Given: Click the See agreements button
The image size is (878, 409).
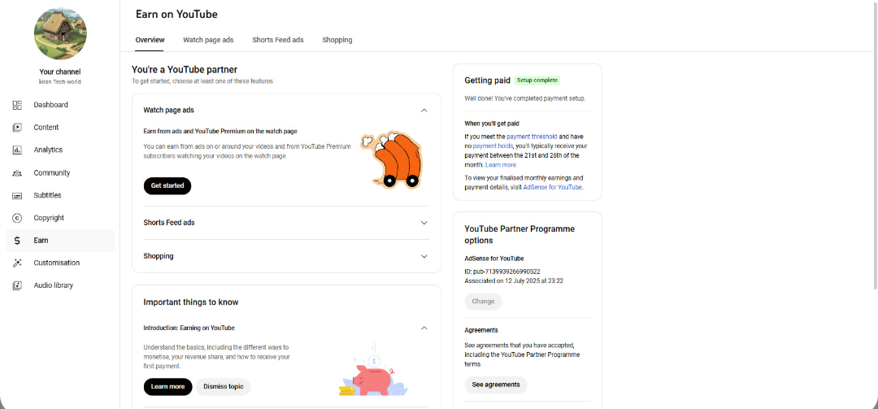Looking at the screenshot, I should pyautogui.click(x=496, y=385).
